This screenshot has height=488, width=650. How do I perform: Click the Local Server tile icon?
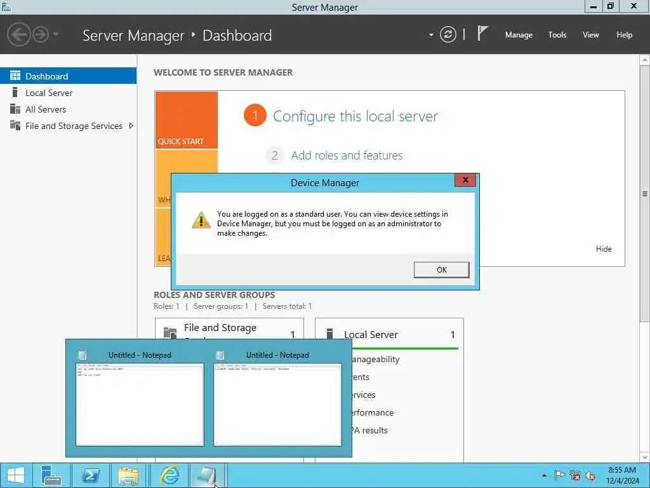[x=330, y=334]
